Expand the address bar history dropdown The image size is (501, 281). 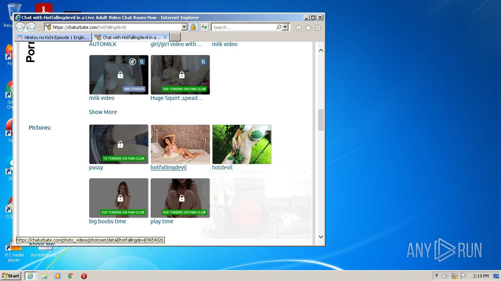click(184, 27)
